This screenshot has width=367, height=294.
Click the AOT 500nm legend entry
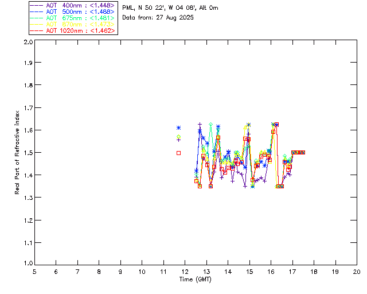click(73, 11)
